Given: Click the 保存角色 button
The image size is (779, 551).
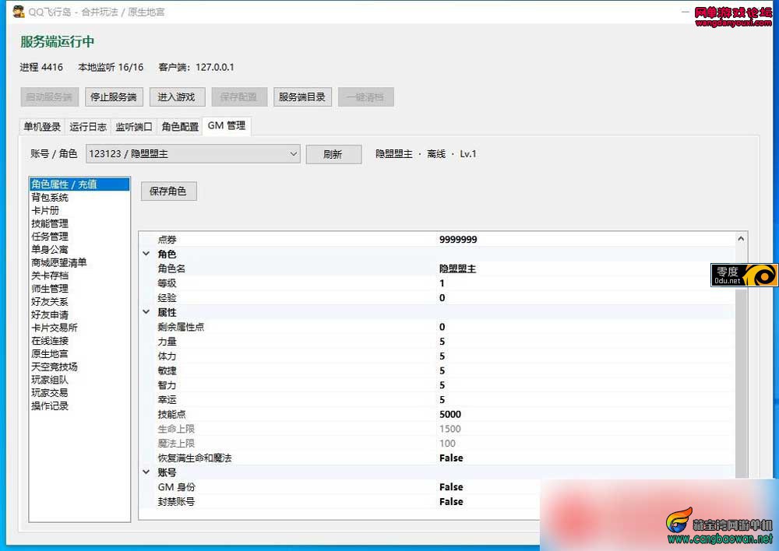Looking at the screenshot, I should pos(168,191).
